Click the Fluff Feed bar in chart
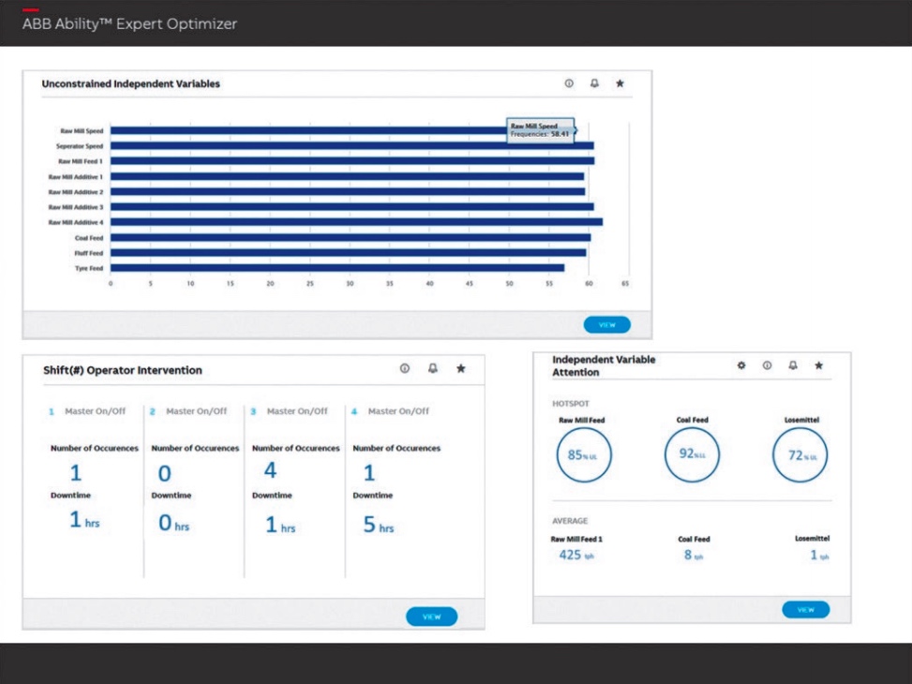Viewport: 912px width, 684px height. tap(349, 252)
